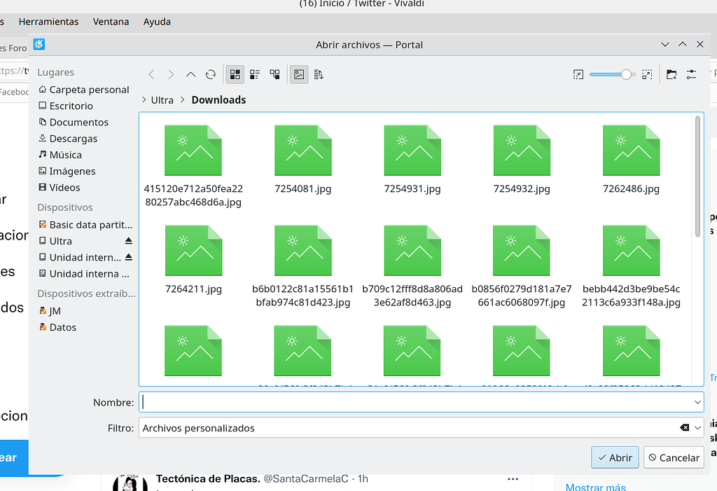The height and width of the screenshot is (491, 717).
Task: Switch to the tree view mode
Action: pyautogui.click(x=274, y=74)
